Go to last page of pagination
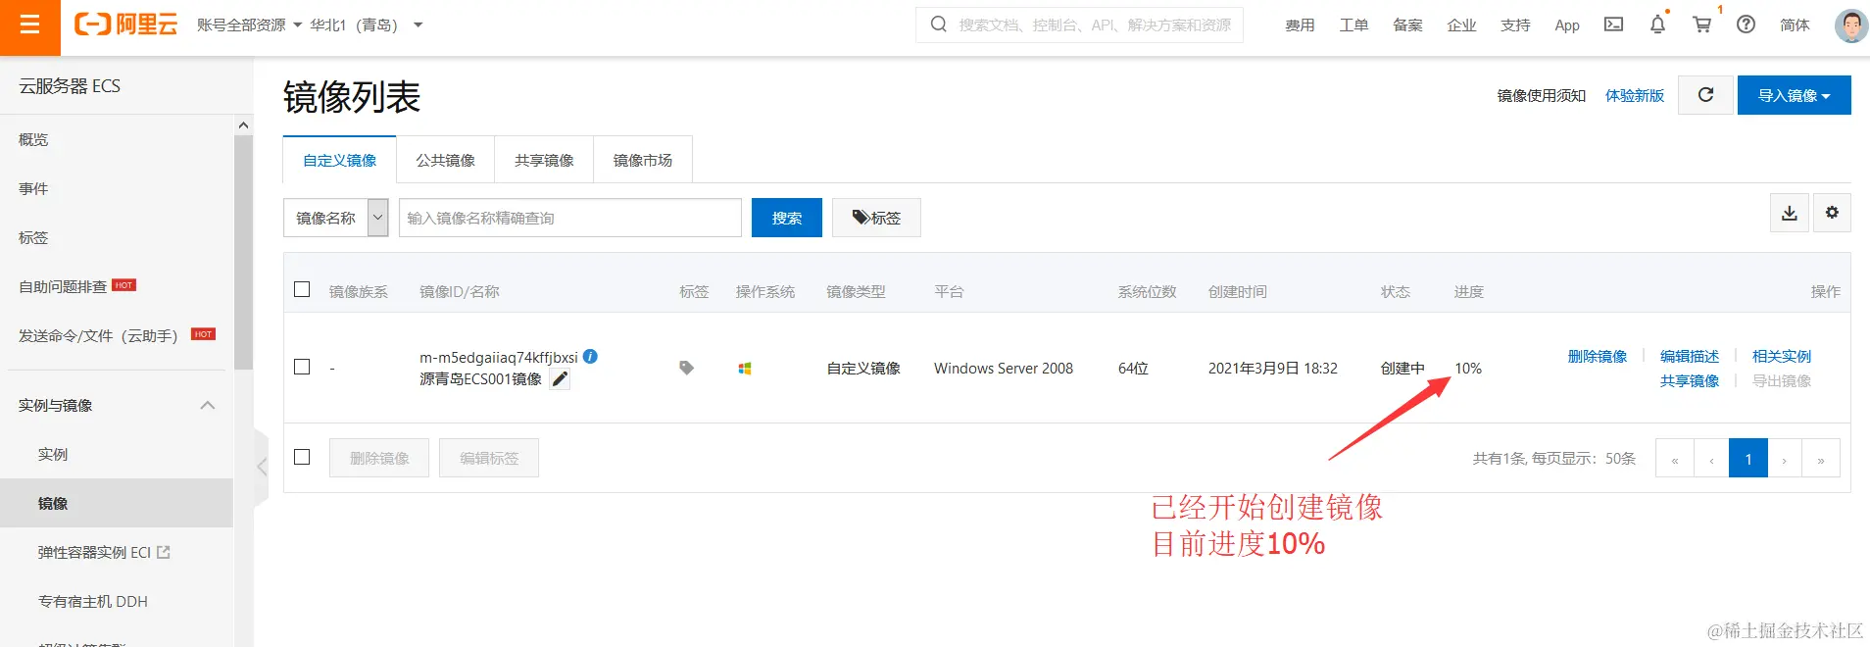Image resolution: width=1870 pixels, height=647 pixels. point(1821,459)
